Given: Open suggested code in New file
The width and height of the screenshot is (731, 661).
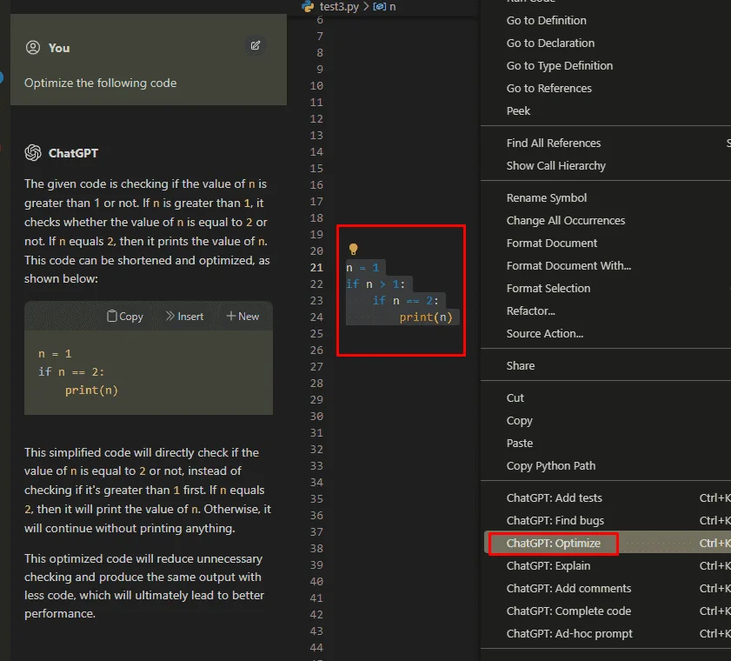Looking at the screenshot, I should pos(243,317).
